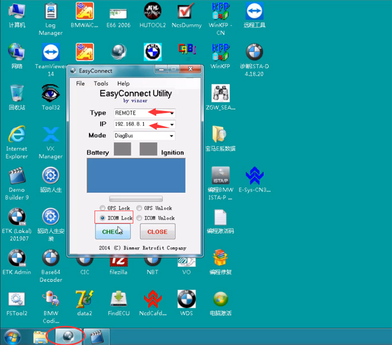The width and height of the screenshot is (392, 345).
Task: Select OPS Unlock radio button
Action: (139, 208)
